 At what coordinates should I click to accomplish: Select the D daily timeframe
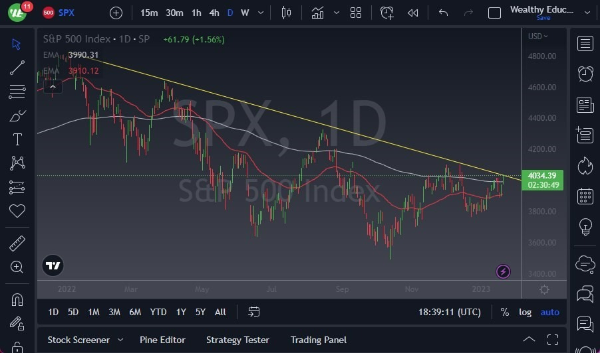(230, 13)
